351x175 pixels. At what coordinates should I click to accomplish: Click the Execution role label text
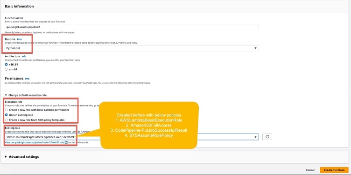14,102
